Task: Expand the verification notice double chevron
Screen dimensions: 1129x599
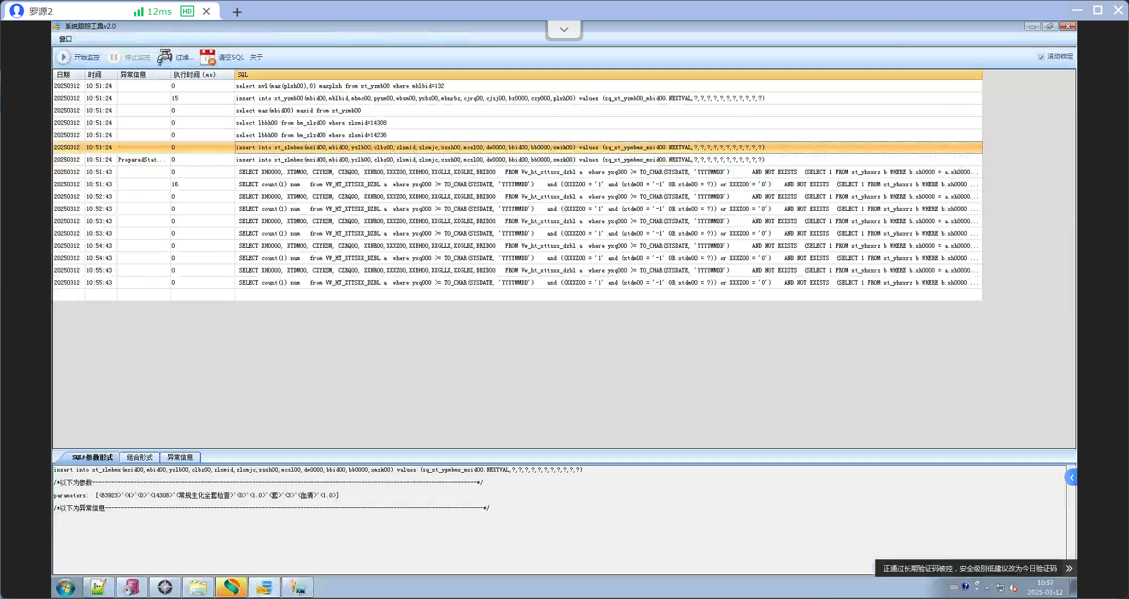Action: pos(1069,568)
